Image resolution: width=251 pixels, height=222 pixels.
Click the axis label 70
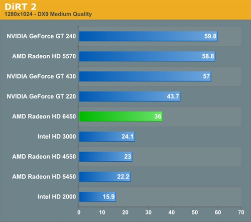241,212
